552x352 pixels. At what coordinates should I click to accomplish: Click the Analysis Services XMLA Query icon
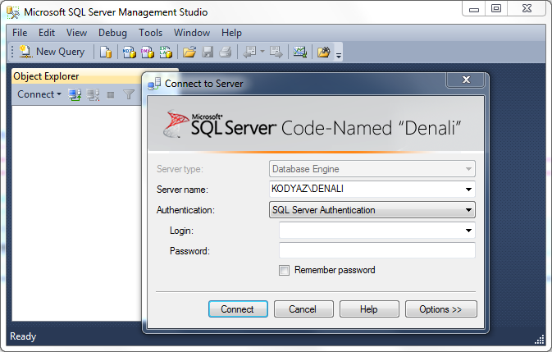click(x=166, y=52)
